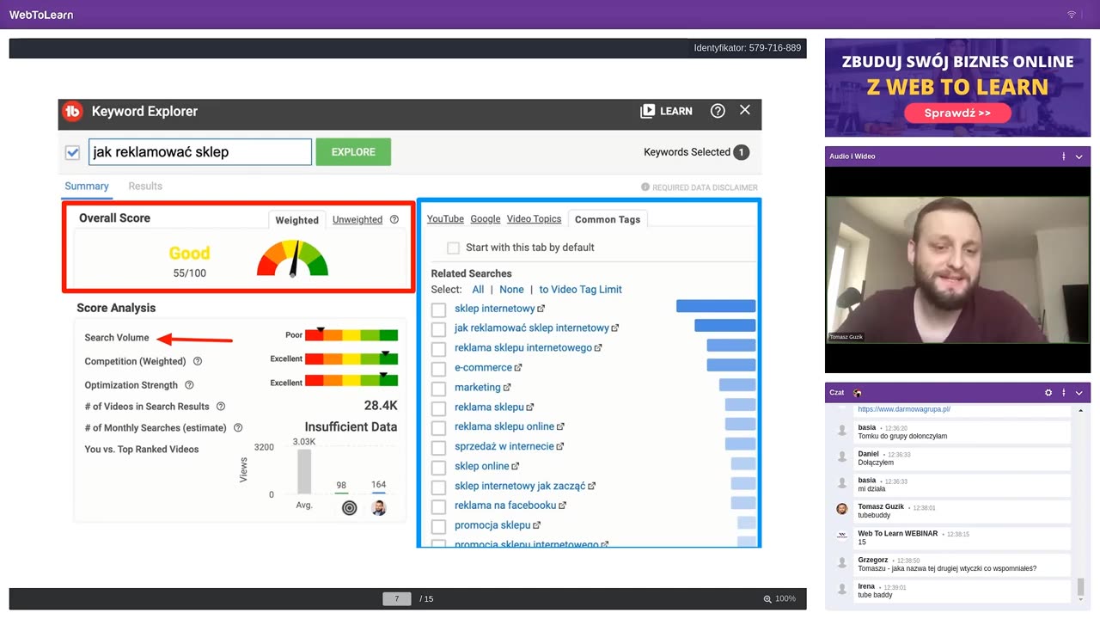The height and width of the screenshot is (619, 1100).
Task: Click the Wi-Fi connection status icon
Action: 1072,15
